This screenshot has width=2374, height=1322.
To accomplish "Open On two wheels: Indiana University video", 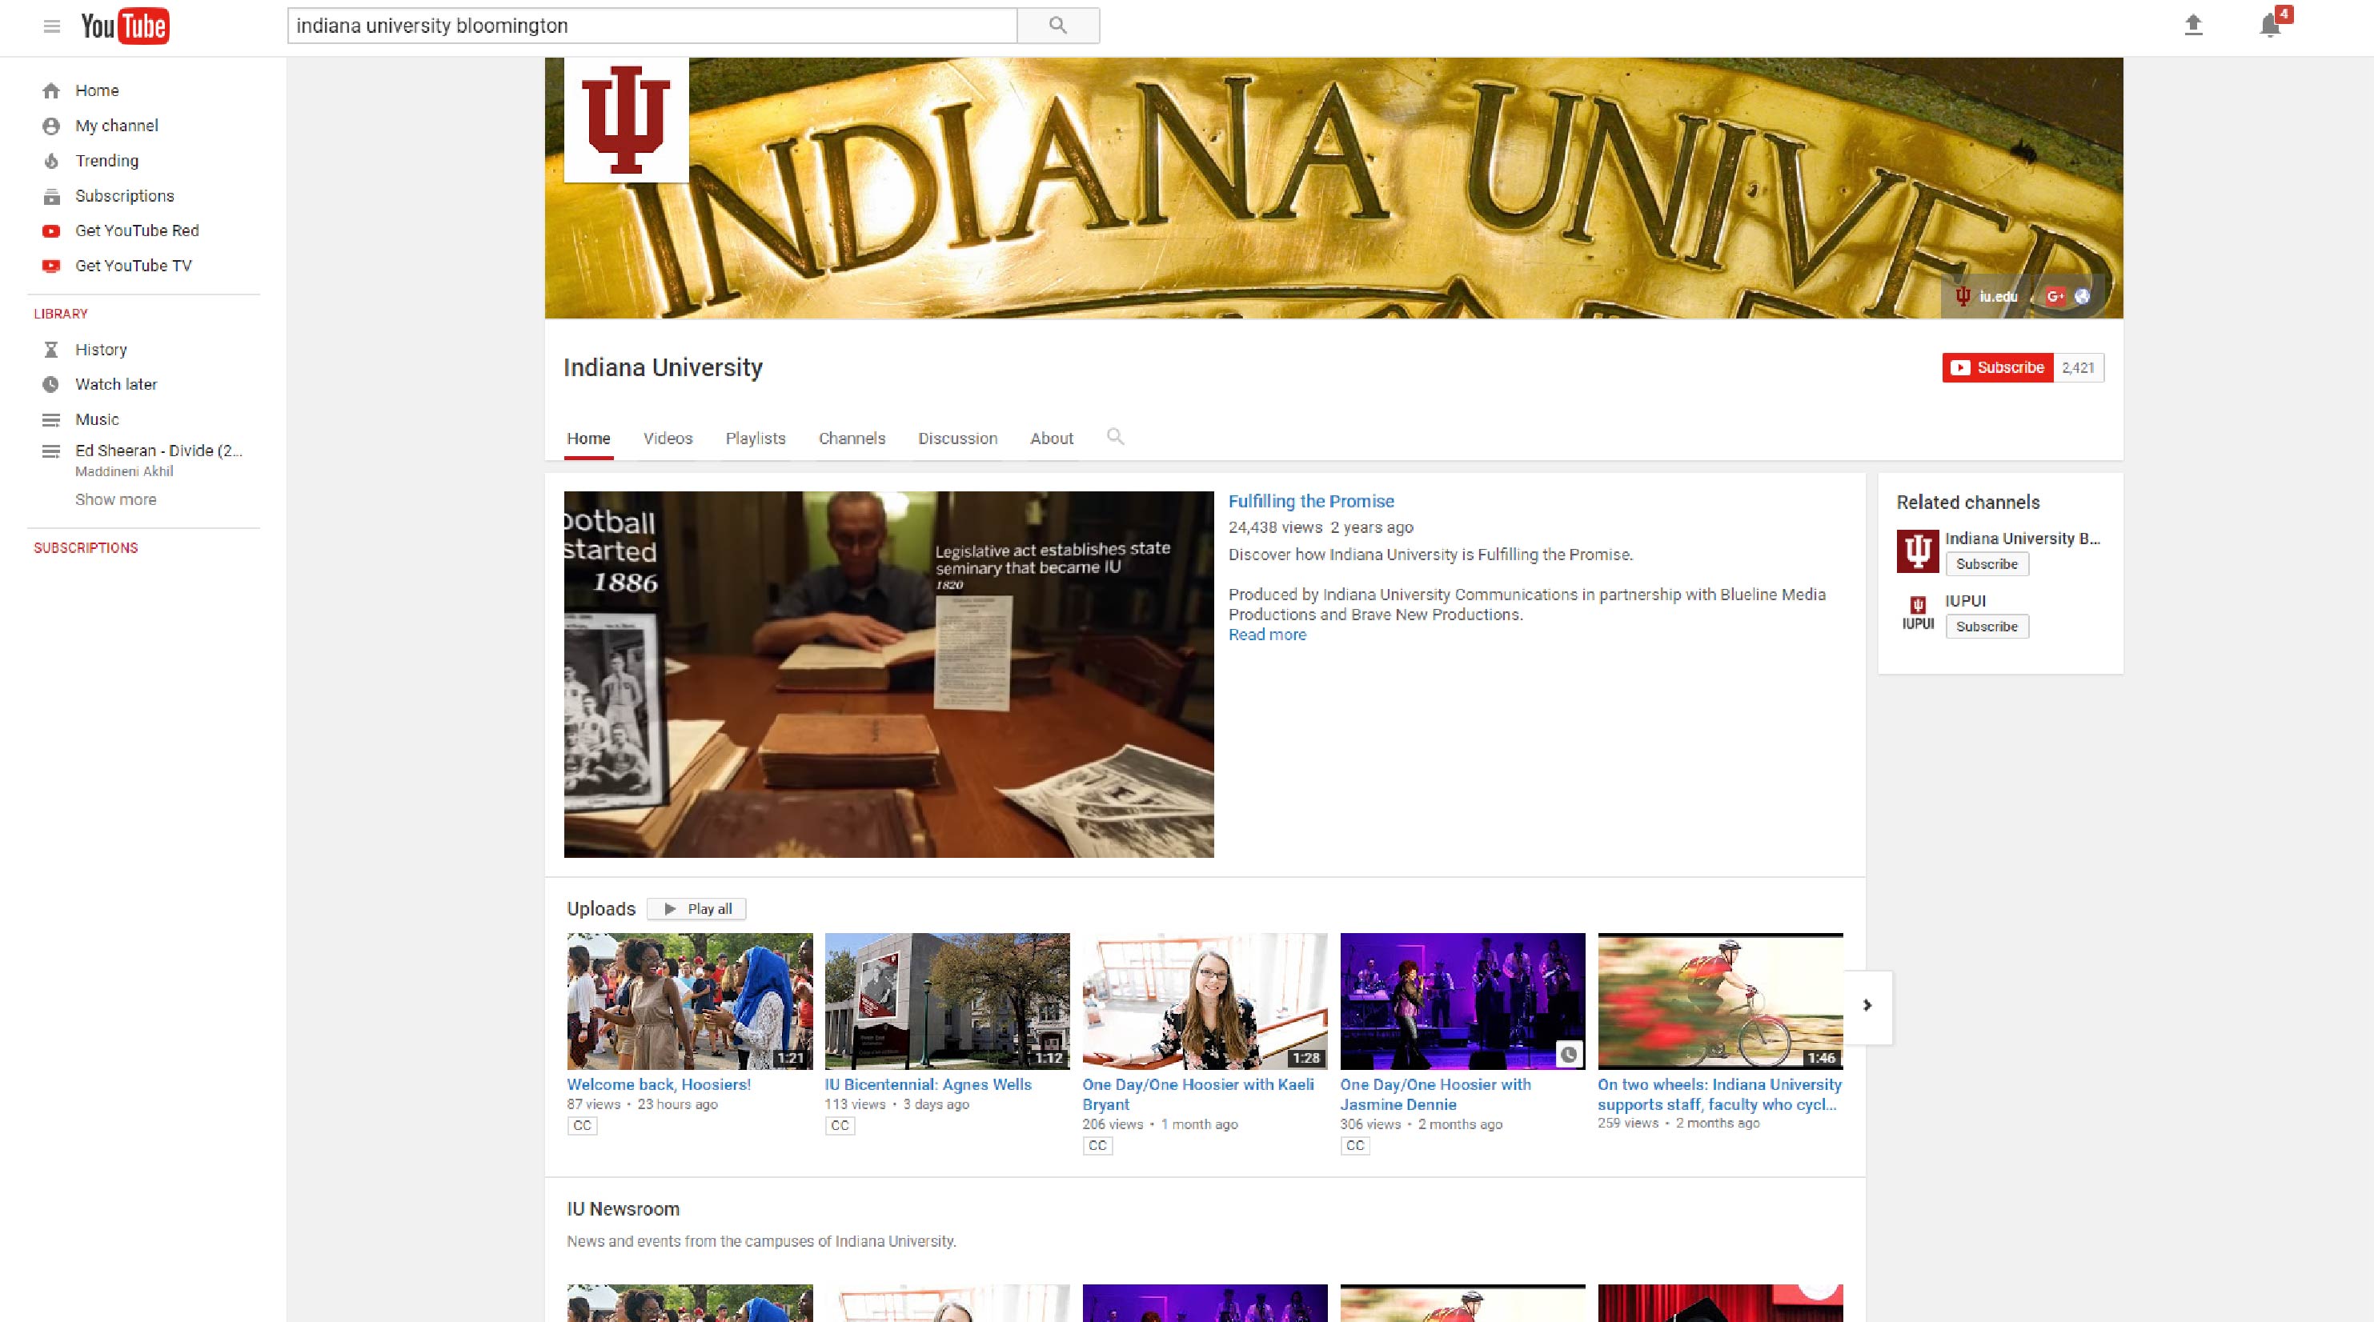I will point(1720,1095).
